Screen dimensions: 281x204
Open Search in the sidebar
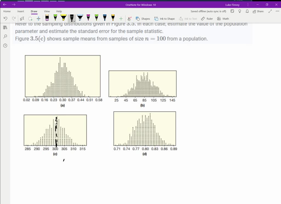pos(5,36)
